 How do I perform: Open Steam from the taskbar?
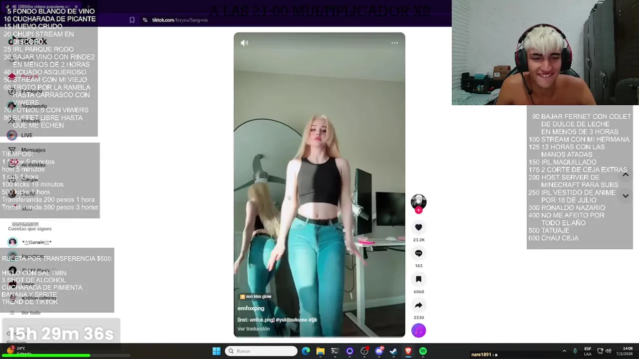click(393, 351)
